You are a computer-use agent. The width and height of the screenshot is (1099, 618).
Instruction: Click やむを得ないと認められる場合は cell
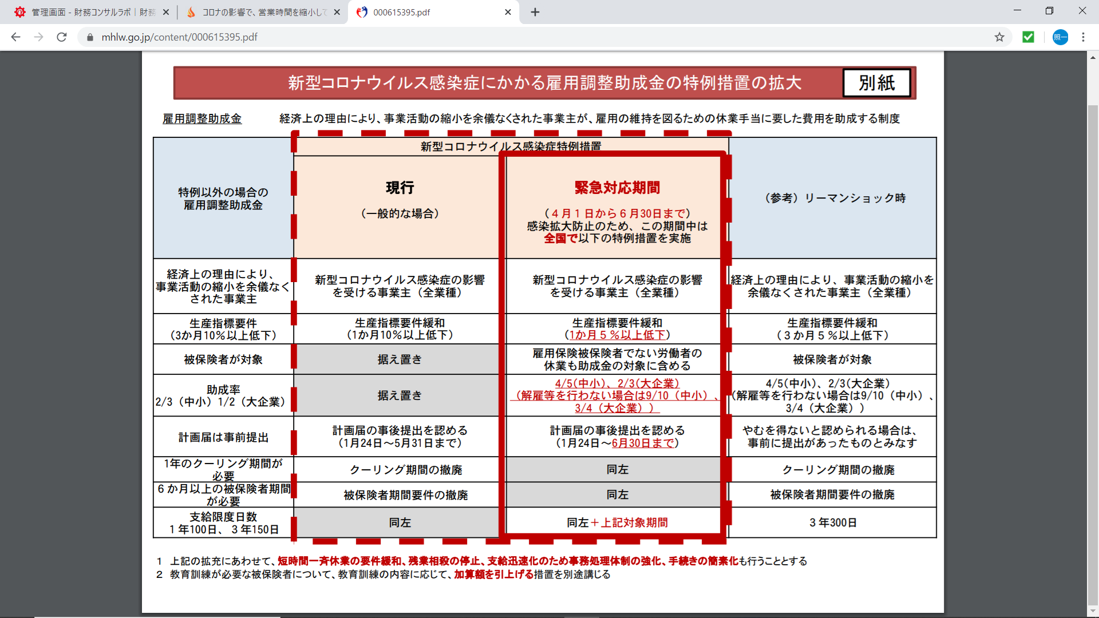pos(833,437)
